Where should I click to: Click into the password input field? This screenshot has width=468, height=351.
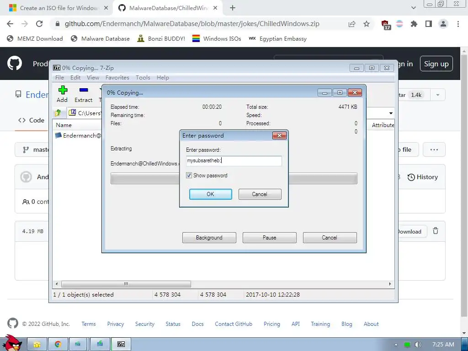click(234, 160)
